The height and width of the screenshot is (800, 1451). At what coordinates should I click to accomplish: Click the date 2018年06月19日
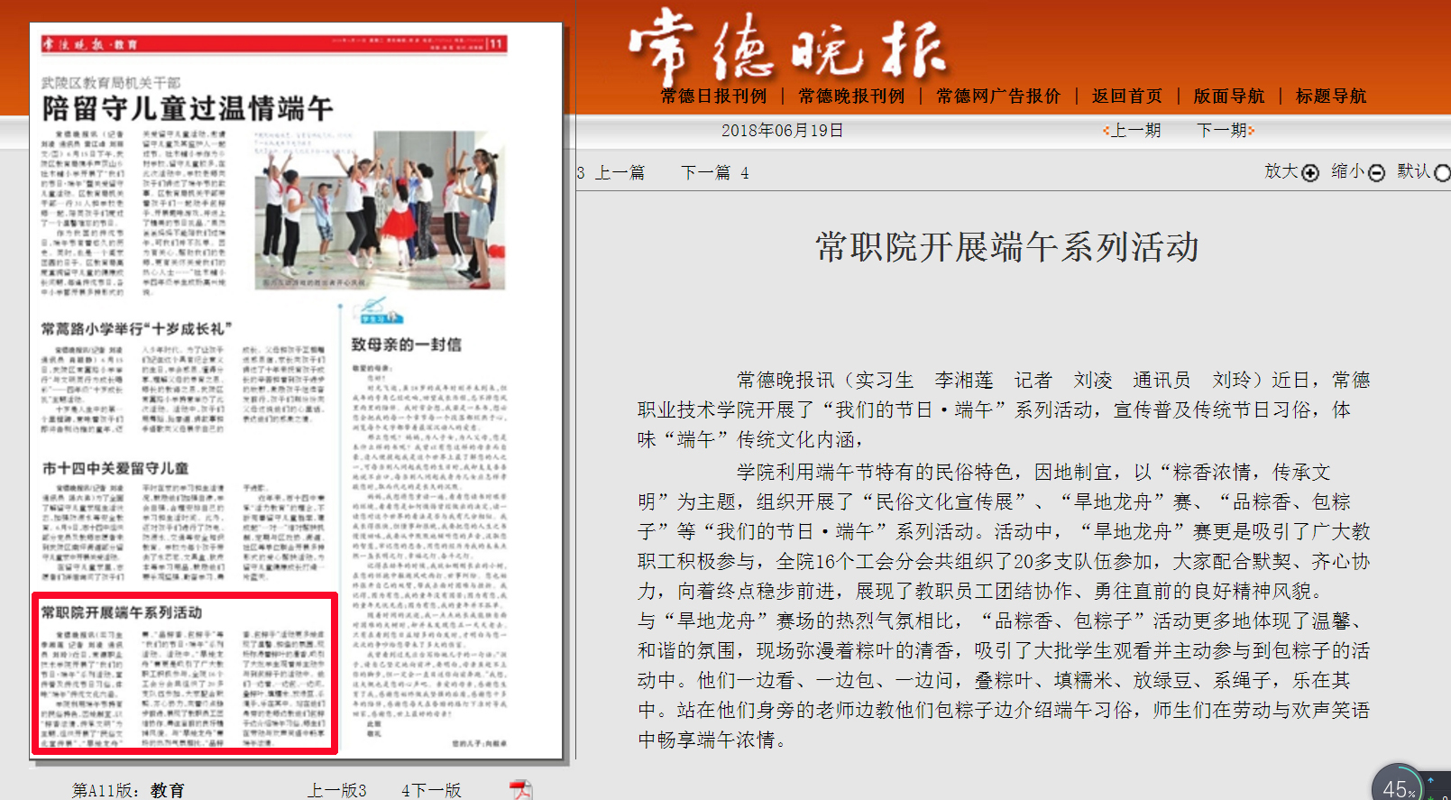[782, 131]
